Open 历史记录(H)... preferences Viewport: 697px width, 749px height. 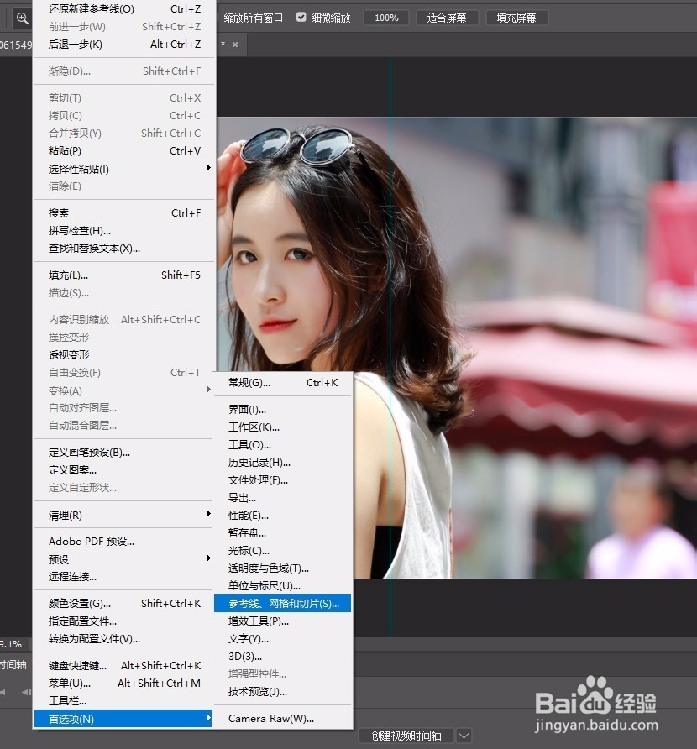283,463
